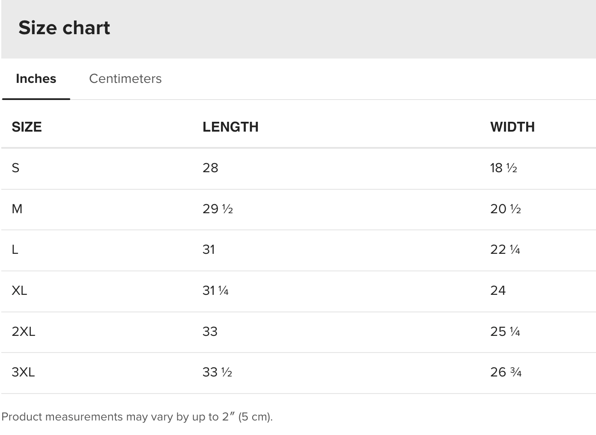Click the width value 24
Screen dimensions: 596x435
click(x=498, y=291)
